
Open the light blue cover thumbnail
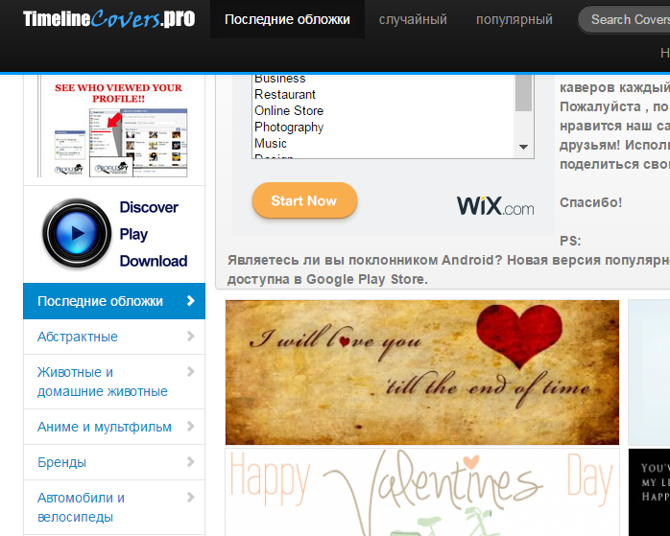tap(649, 372)
